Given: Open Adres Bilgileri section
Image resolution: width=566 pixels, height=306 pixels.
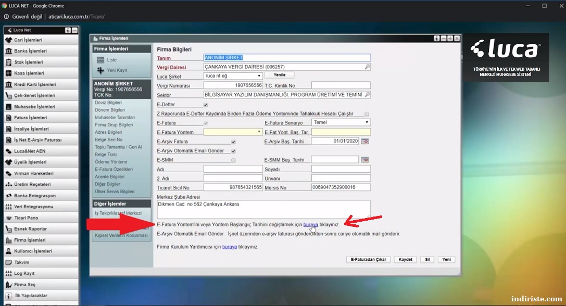Looking at the screenshot, I should [x=108, y=132].
